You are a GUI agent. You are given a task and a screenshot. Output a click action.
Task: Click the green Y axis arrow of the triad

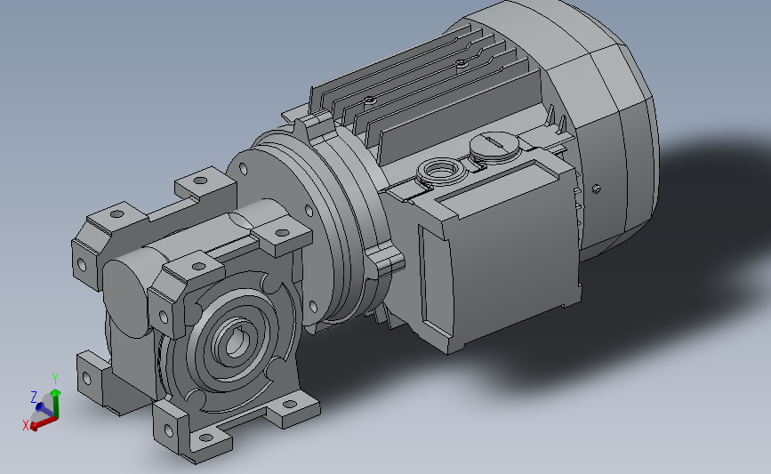55,403
